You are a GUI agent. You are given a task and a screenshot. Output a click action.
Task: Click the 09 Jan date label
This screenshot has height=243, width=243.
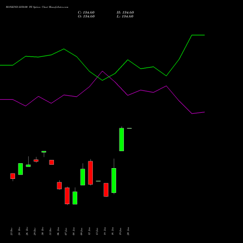[x=82, y=231]
